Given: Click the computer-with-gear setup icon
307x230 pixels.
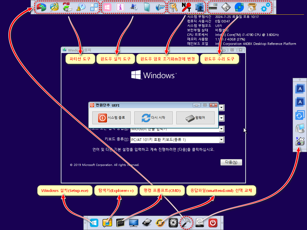Looking at the screenshot, I should point(134,7).
